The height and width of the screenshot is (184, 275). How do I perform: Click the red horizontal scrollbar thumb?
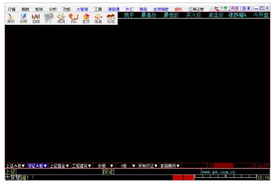tap(223, 166)
